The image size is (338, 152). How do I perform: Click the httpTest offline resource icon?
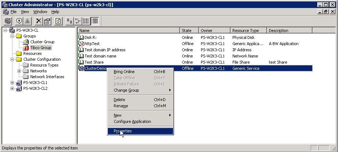pyautogui.click(x=81, y=44)
